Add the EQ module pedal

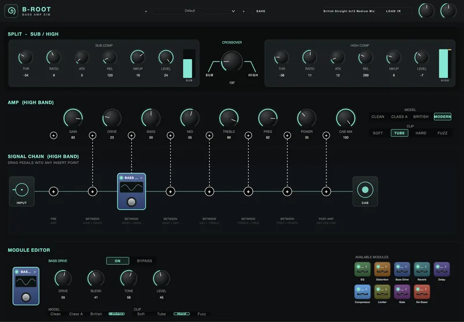[362, 269]
